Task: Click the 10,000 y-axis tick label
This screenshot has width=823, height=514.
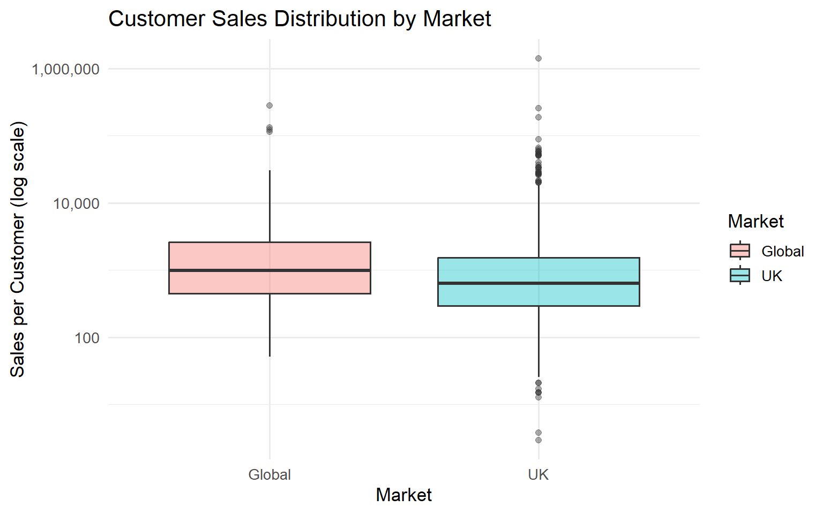Action: click(x=76, y=203)
